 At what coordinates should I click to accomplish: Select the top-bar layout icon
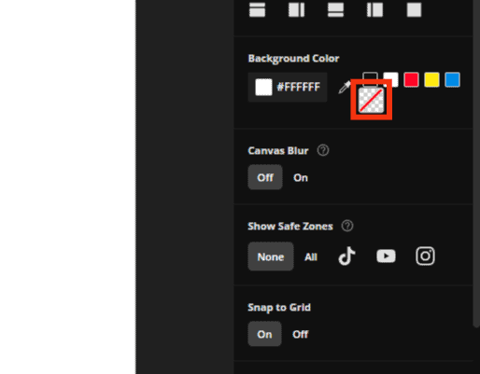pos(257,9)
